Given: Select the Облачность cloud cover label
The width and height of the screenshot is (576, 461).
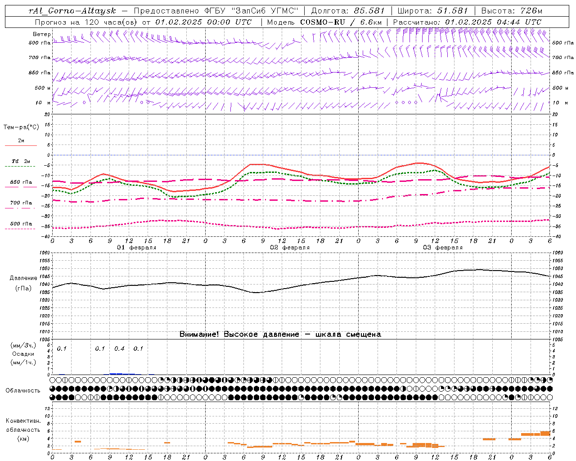Looking at the screenshot, I should 23,391.
